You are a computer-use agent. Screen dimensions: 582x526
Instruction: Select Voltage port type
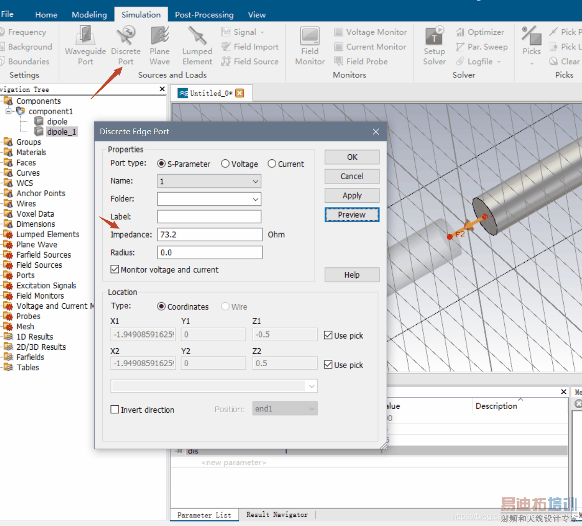click(225, 163)
